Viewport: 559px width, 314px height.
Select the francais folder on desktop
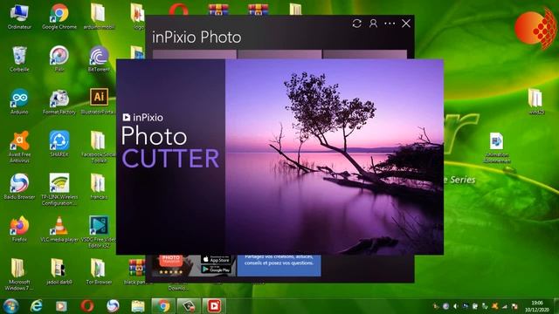tap(99, 187)
